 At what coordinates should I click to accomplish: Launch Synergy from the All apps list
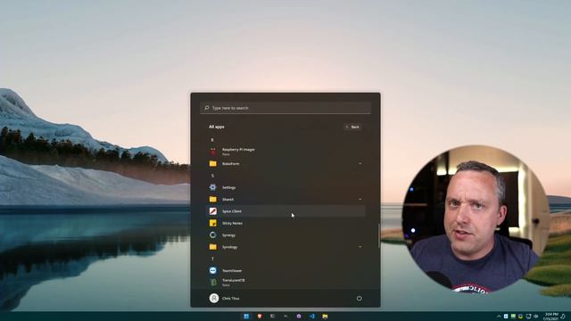pyautogui.click(x=285, y=235)
